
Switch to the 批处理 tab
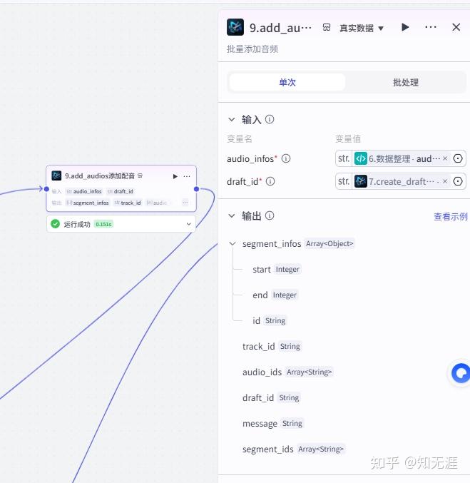[406, 82]
